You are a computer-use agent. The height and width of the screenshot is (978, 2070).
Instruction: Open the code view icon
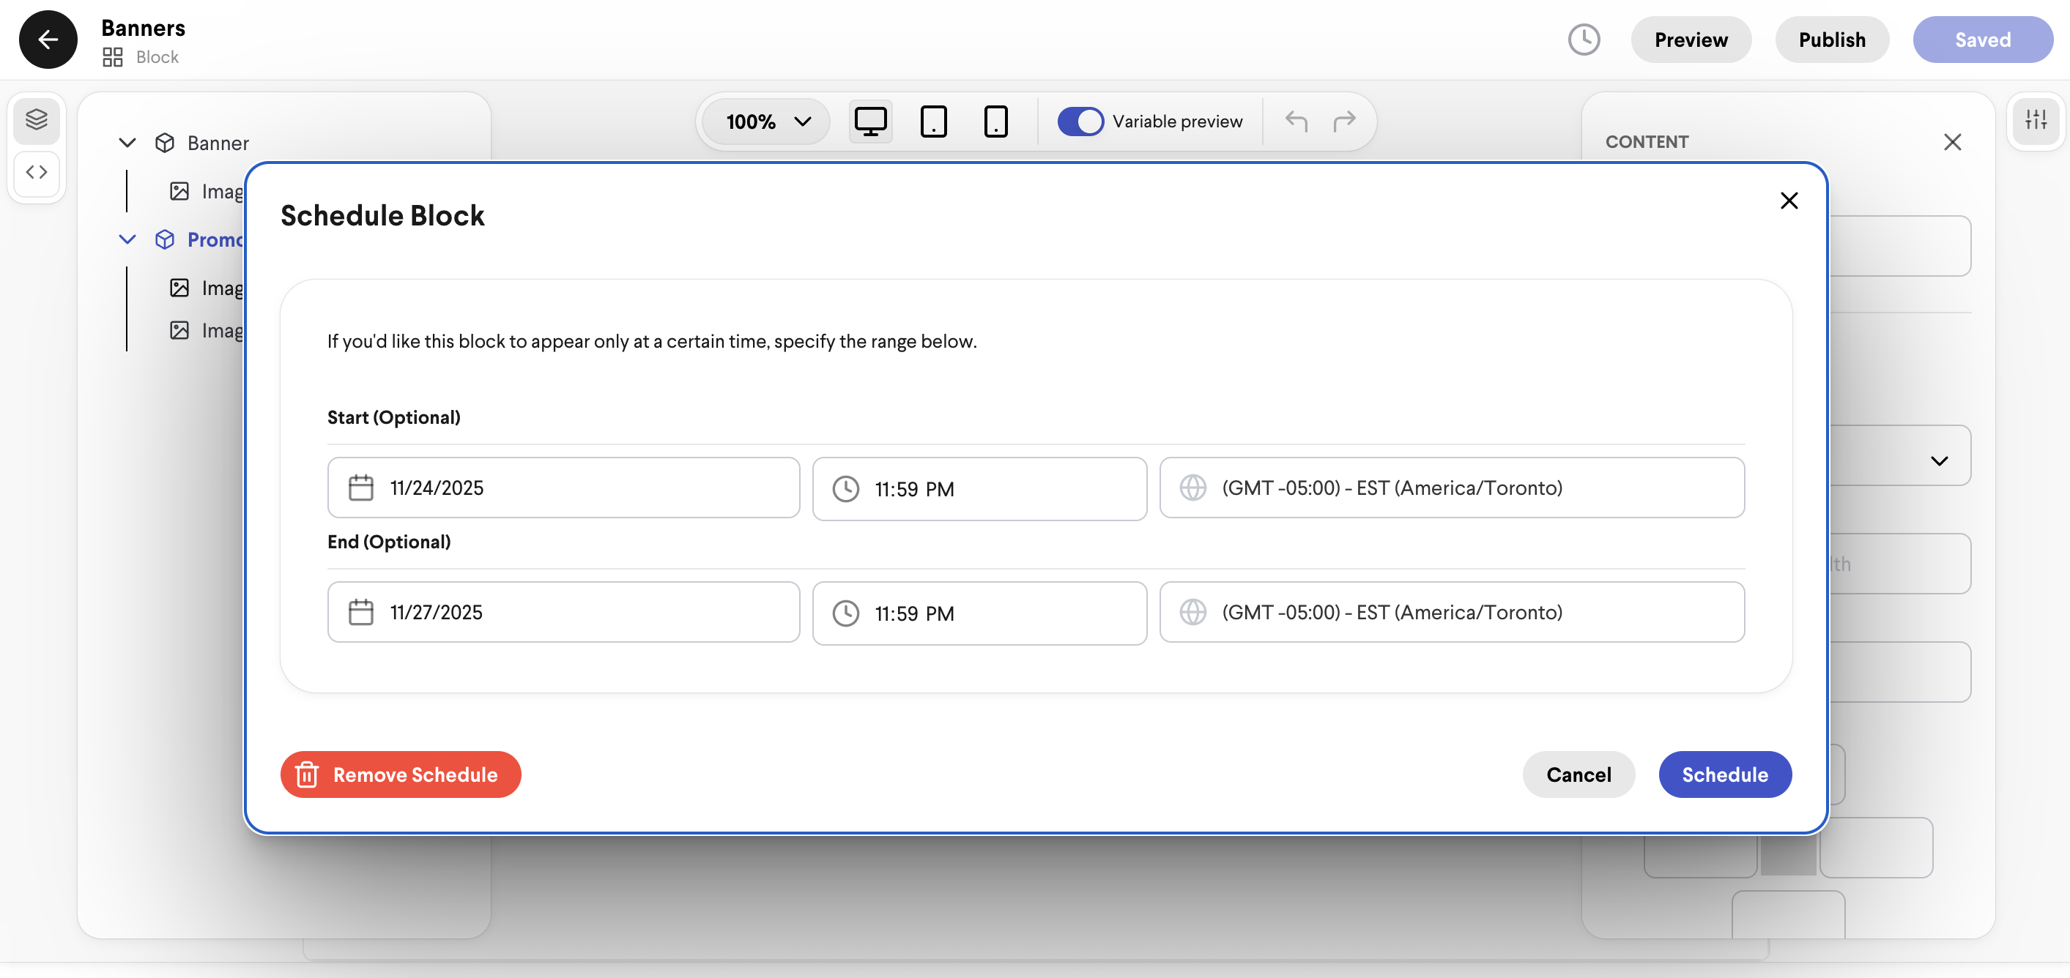(x=36, y=172)
